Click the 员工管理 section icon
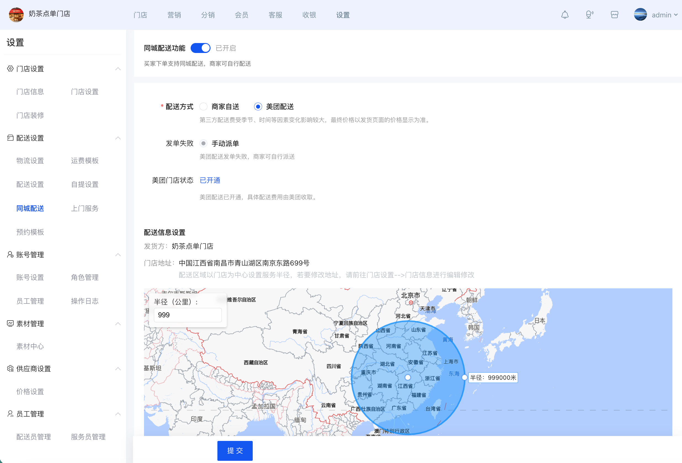The width and height of the screenshot is (682, 463). click(10, 414)
